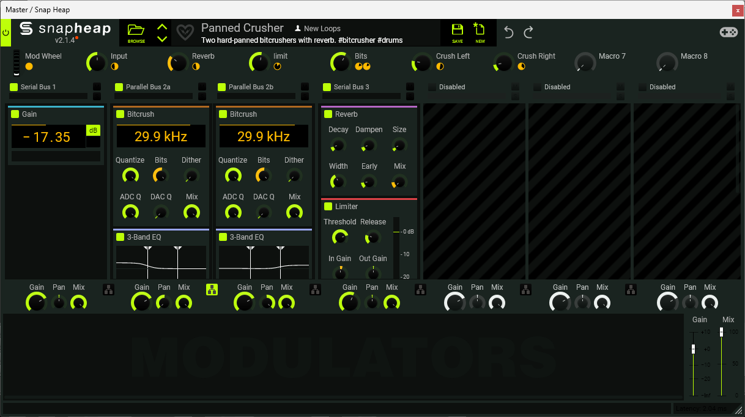Viewport: 745px width, 417px height.
Task: Toggle routing icon after Parallel Bus 2b lane
Action: click(314, 290)
